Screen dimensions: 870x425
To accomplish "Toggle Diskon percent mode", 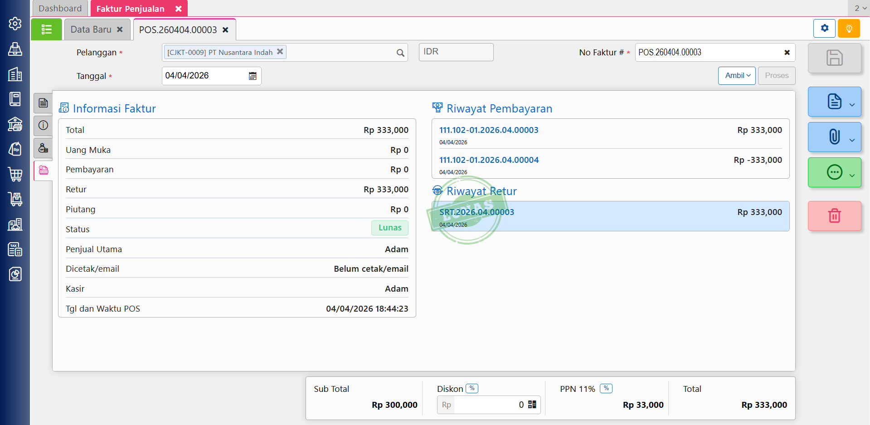I will point(472,389).
